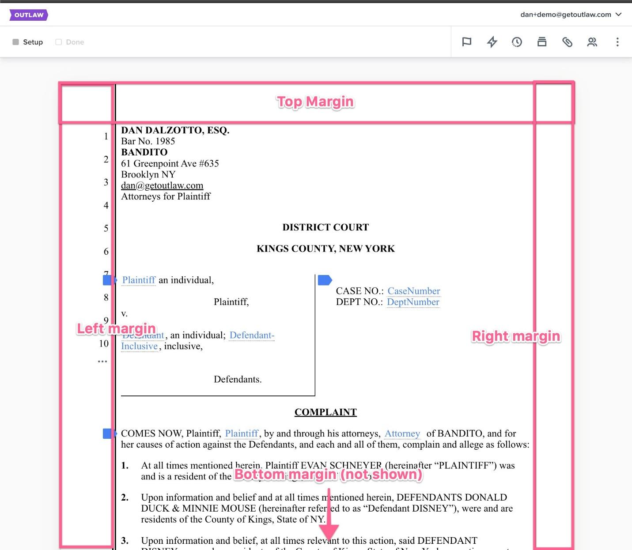
Task: Click the flag icon in the toolbar
Action: click(466, 42)
